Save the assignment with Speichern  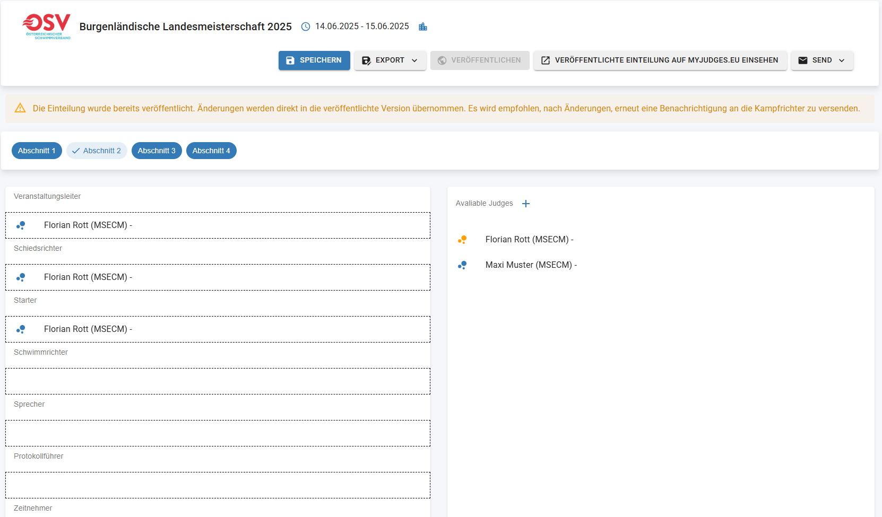coord(314,60)
